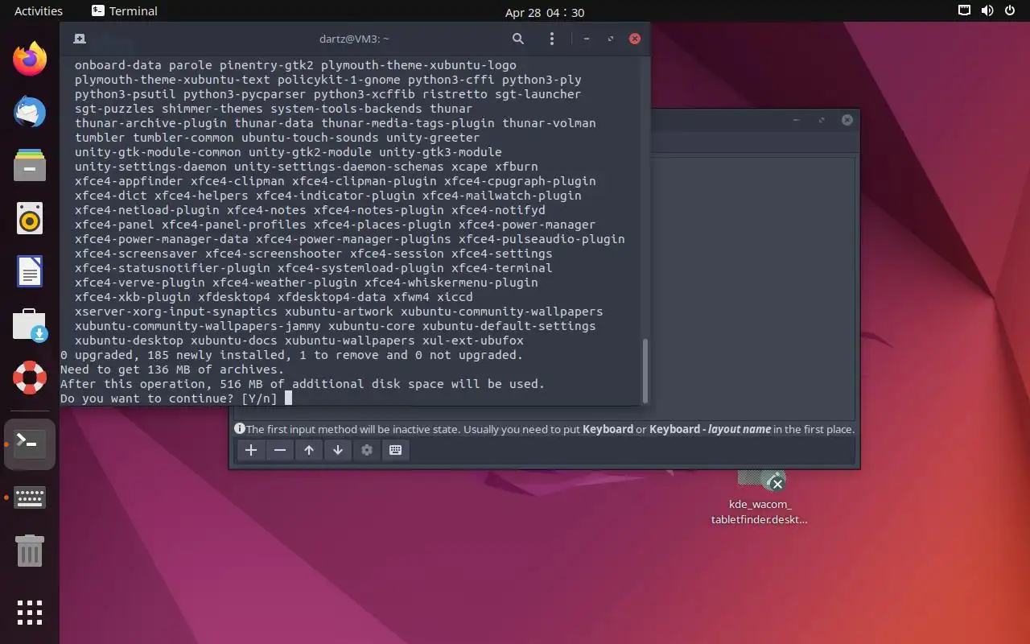This screenshot has width=1030, height=644.
Task: Minimize the Terminal window
Action: coord(587,39)
